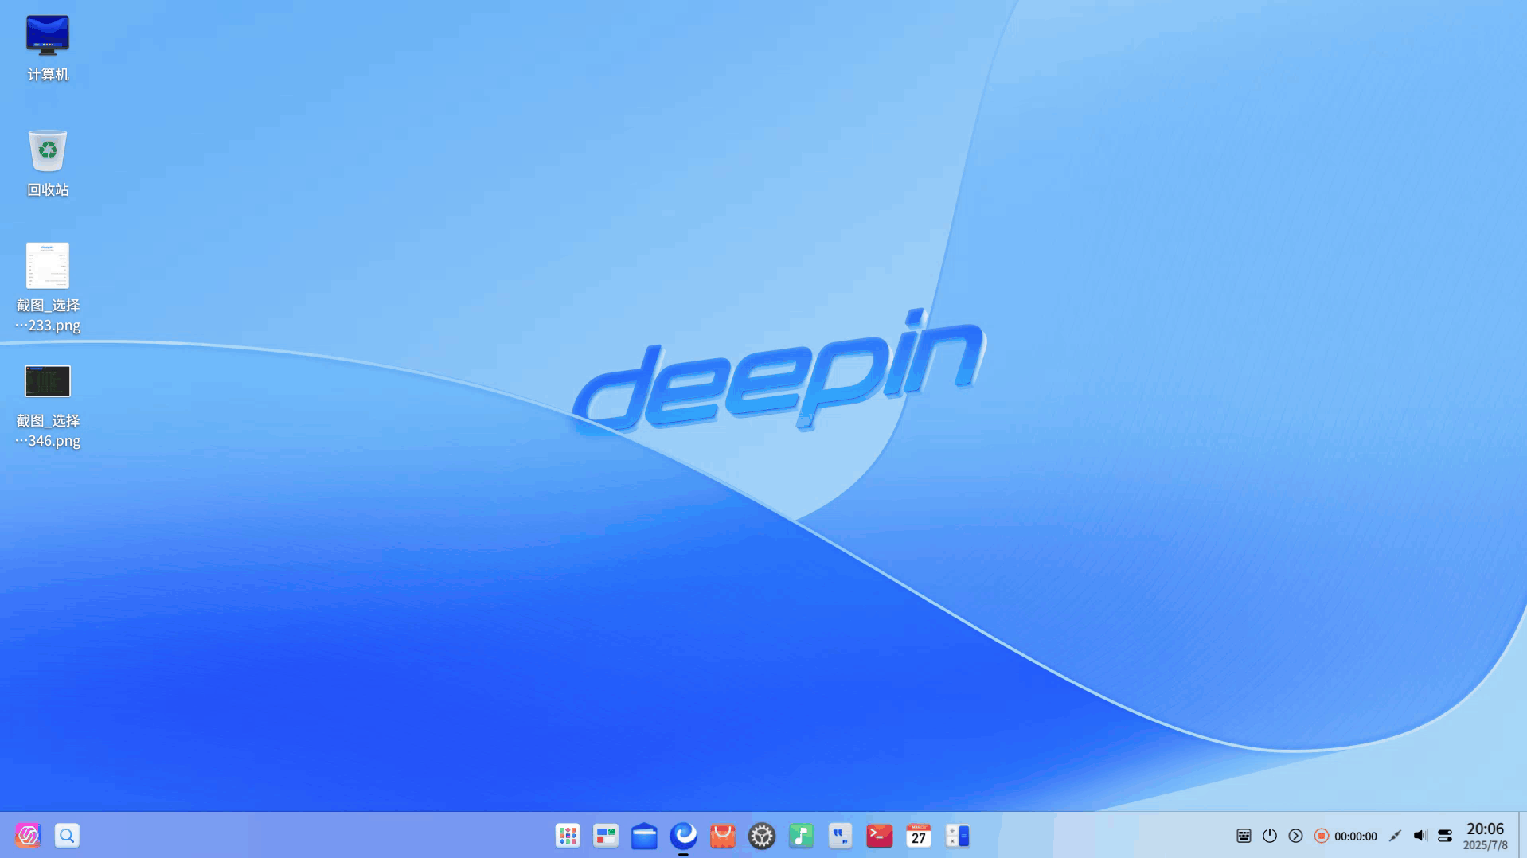This screenshot has height=858, width=1527.
Task: Stop the screen recording with the red button
Action: pyautogui.click(x=1322, y=836)
